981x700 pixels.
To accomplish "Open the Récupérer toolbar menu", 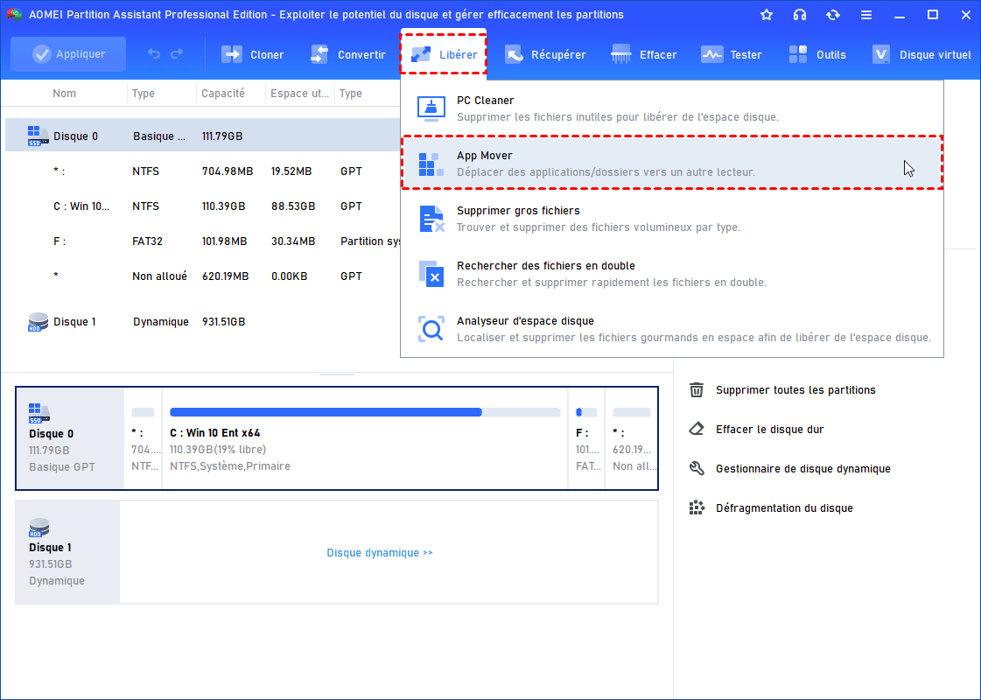I will point(545,54).
